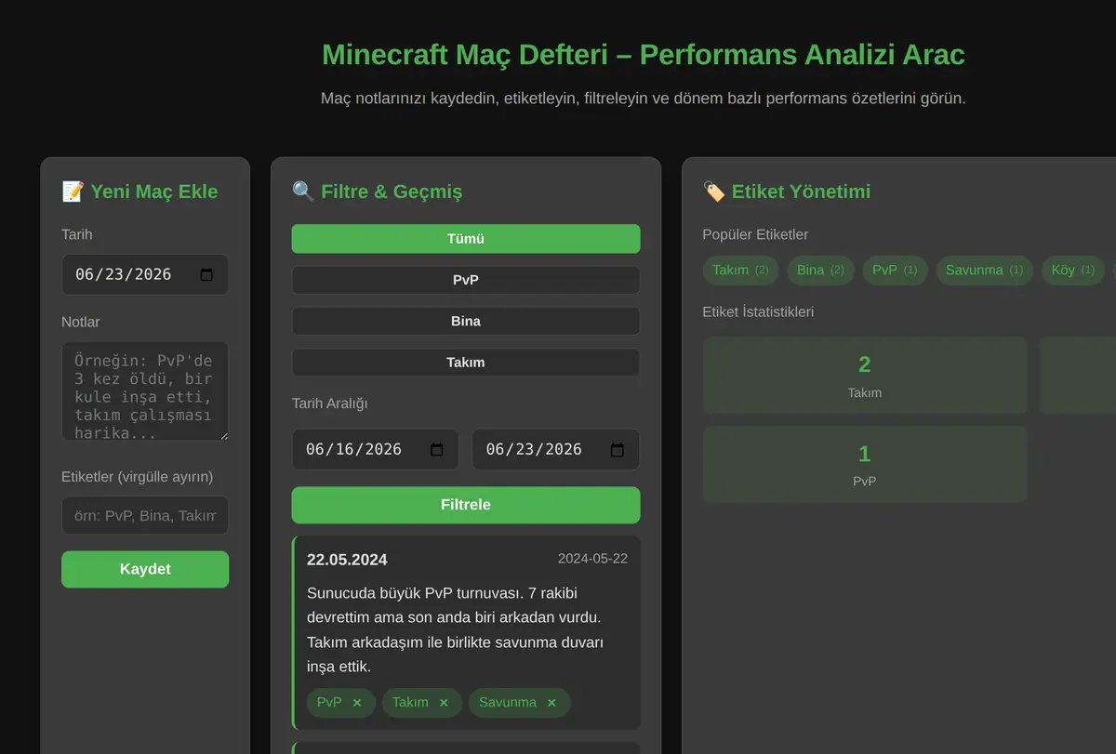Click the Kaydet button
Screen dimensions: 1116x754
(145, 569)
